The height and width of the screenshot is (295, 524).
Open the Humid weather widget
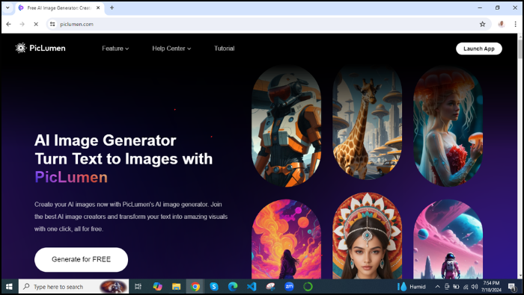click(412, 287)
